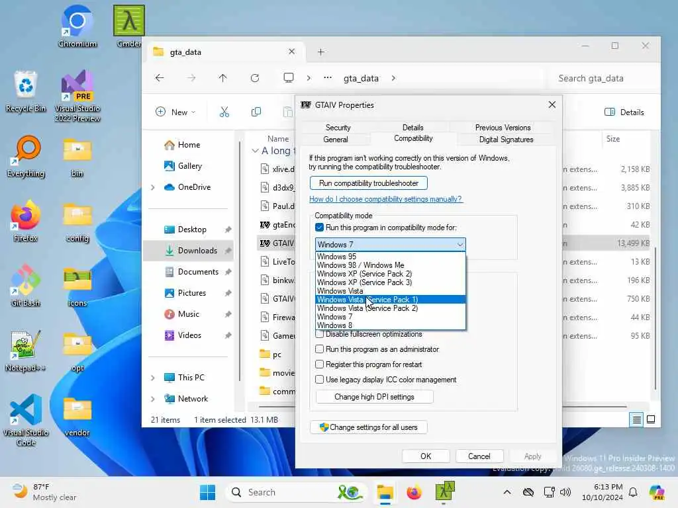Image resolution: width=678 pixels, height=508 pixels.
Task: Open the Chromium desktop shortcut
Action: 77,26
